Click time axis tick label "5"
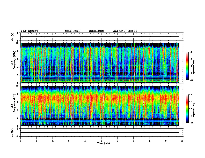The height and width of the screenshot is (158, 205). tap(101, 141)
